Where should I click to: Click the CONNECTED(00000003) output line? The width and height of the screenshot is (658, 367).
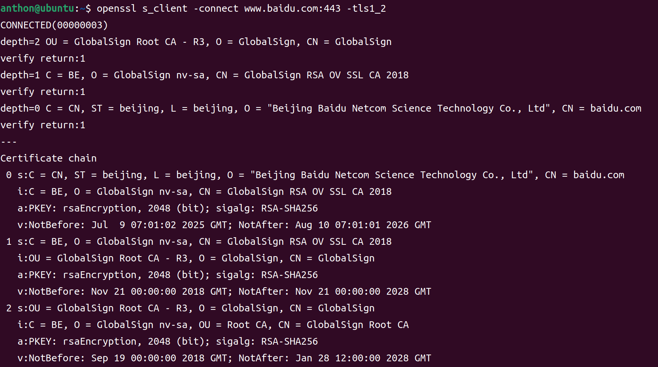point(54,25)
